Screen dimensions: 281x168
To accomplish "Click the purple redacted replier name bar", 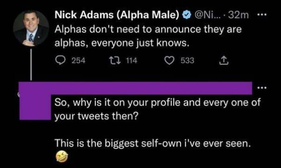I will [153, 88].
